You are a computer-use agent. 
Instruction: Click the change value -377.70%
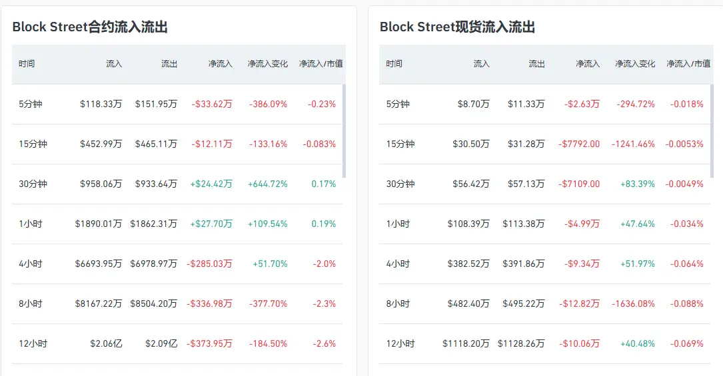(x=269, y=303)
